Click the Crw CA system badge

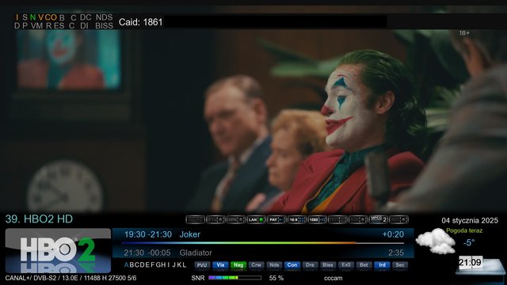256,265
